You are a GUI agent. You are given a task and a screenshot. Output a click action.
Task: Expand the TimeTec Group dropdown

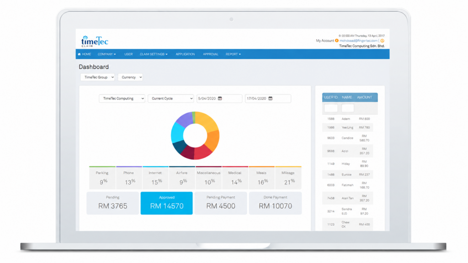click(98, 77)
